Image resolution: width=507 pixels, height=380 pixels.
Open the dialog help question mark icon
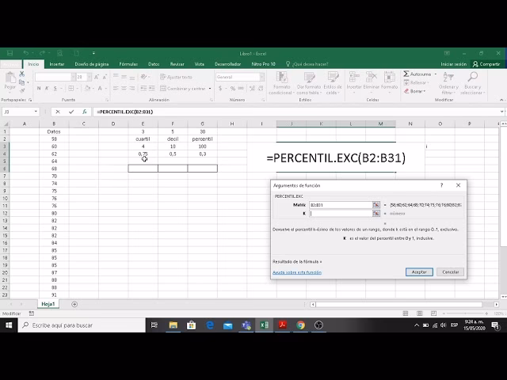pos(441,185)
